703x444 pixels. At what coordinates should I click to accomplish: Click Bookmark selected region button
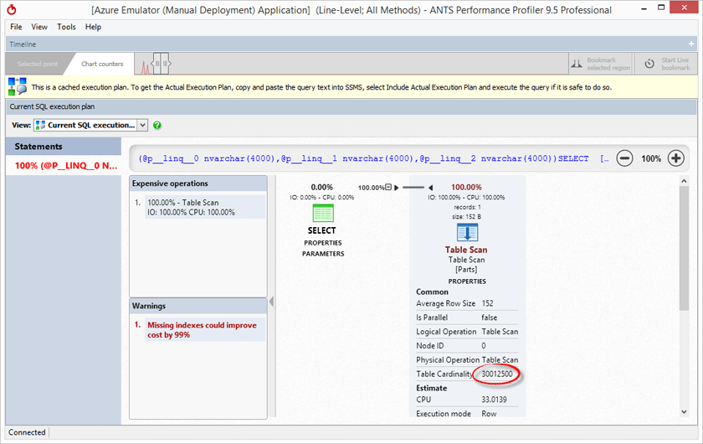click(x=600, y=64)
